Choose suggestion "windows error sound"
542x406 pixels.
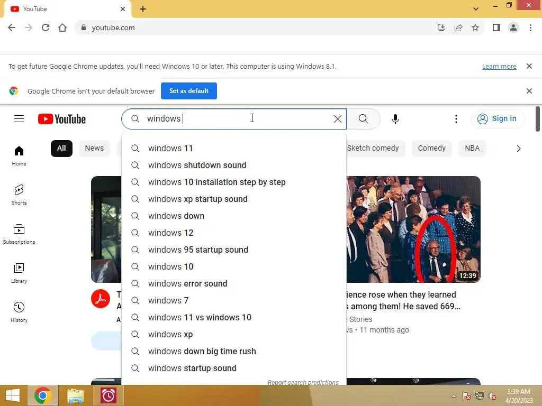pyautogui.click(x=234, y=283)
